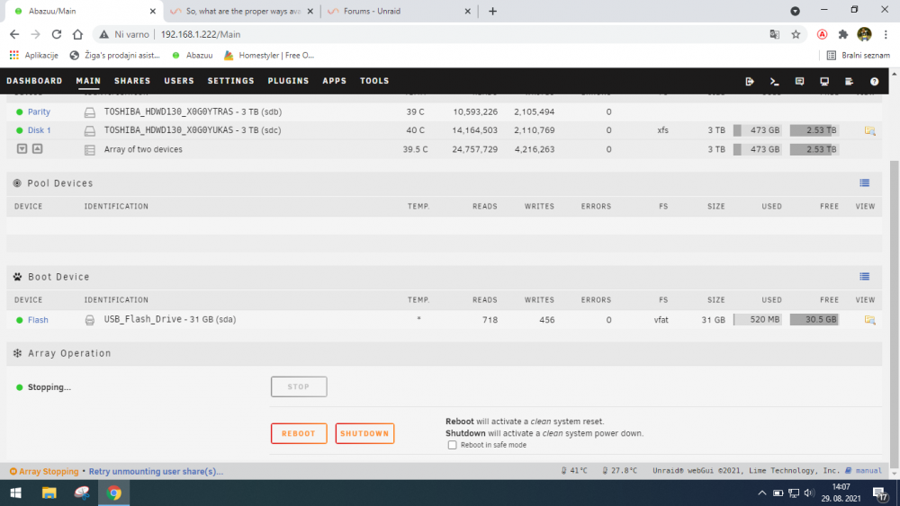Go to Chrome home page icon
The image size is (900, 506).
coord(77,34)
